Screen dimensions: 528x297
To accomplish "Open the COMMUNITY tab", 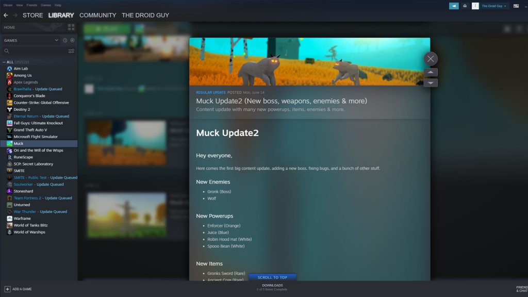I will point(97,15).
